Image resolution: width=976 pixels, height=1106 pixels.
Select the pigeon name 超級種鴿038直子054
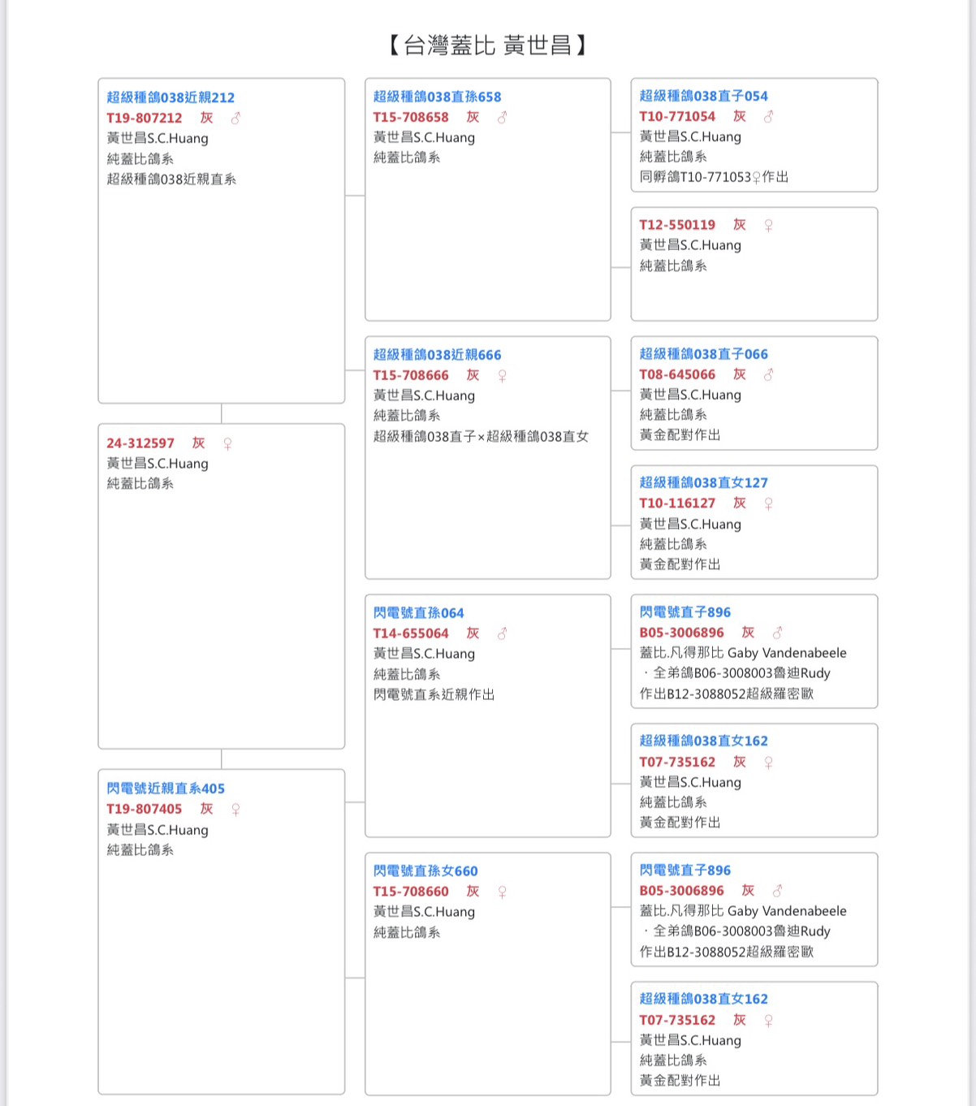pyautogui.click(x=703, y=96)
